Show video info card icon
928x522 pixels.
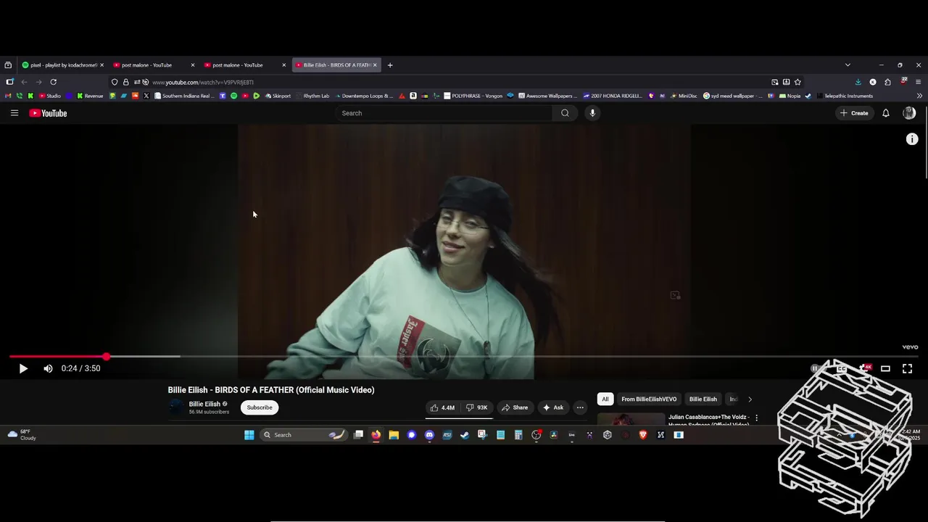pyautogui.click(x=912, y=139)
